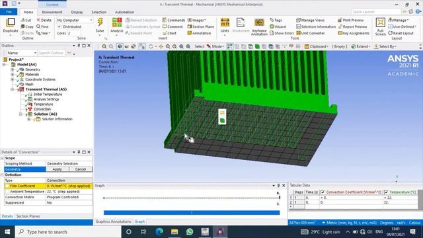Viewport: 423px width, 238px height.
Task: Insert a Section Plane
Action: pyautogui.click(x=200, y=26)
